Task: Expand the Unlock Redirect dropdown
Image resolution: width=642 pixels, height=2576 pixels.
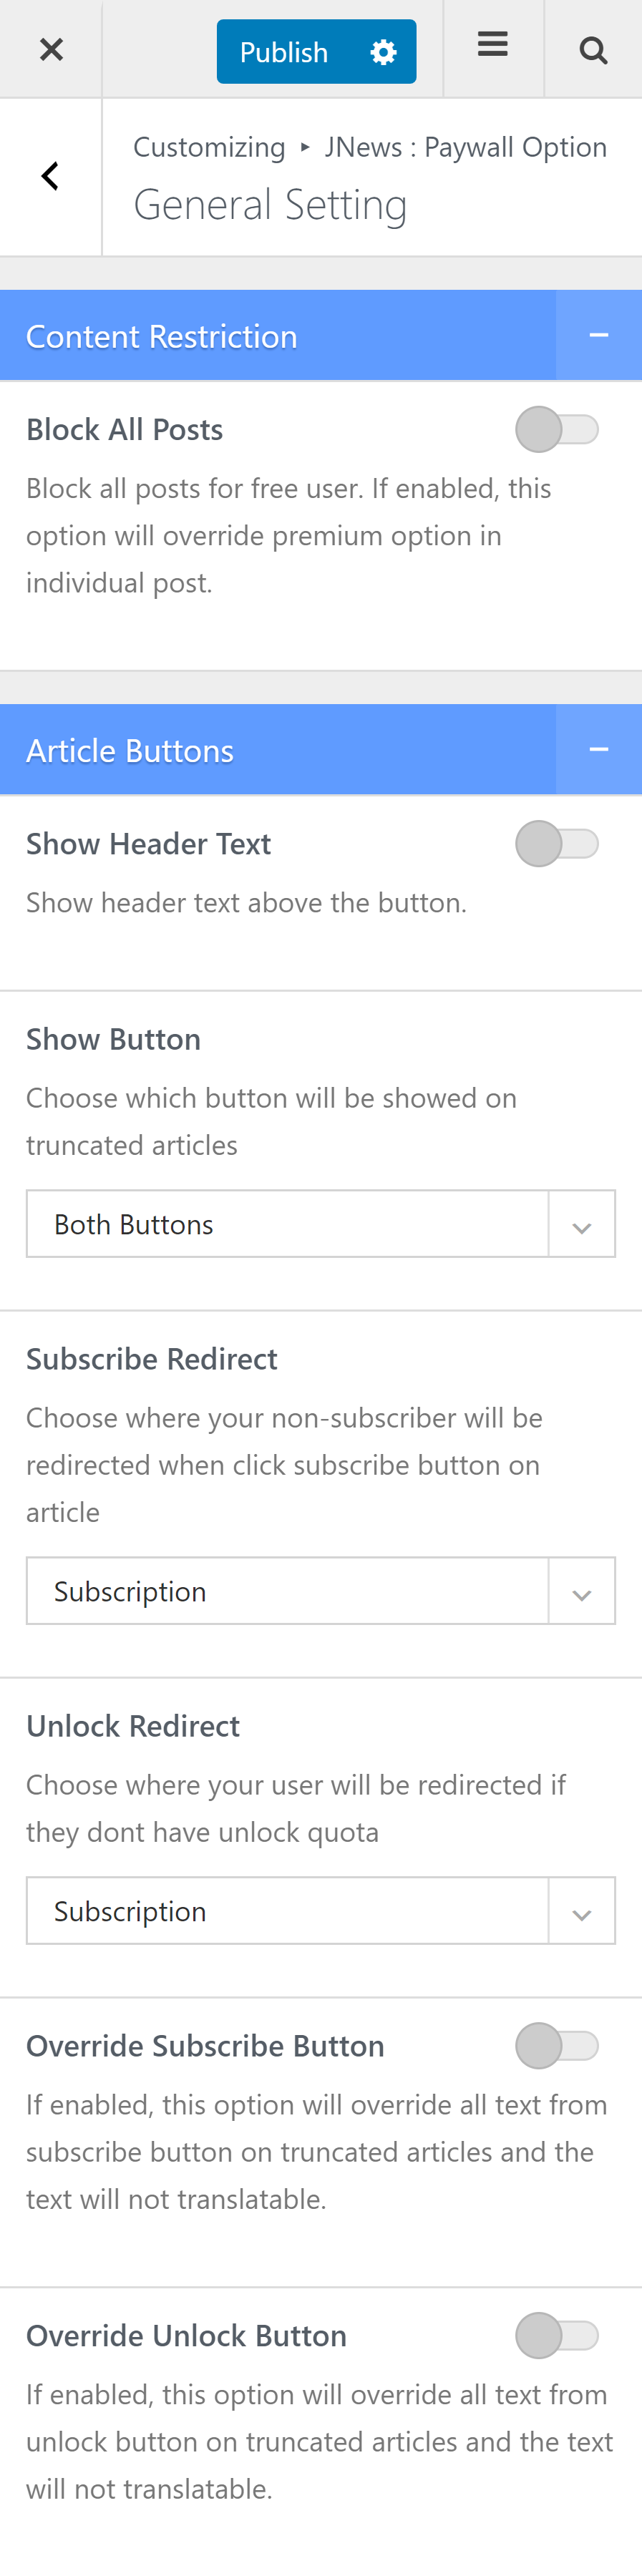Action: point(320,1911)
